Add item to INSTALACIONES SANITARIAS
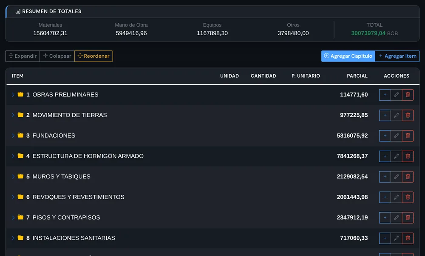Screen dimensions: 425x256 point(385,238)
